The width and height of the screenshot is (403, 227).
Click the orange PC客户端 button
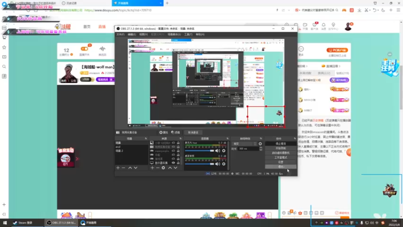pos(337,50)
